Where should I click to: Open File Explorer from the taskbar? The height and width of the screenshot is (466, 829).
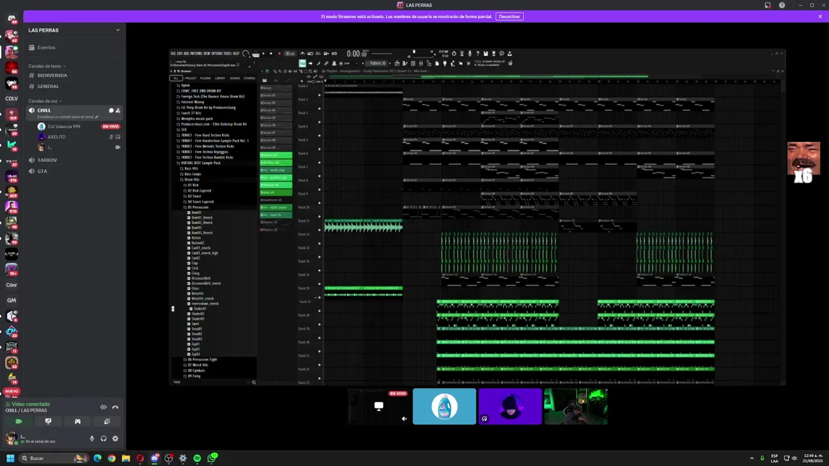pos(126,458)
